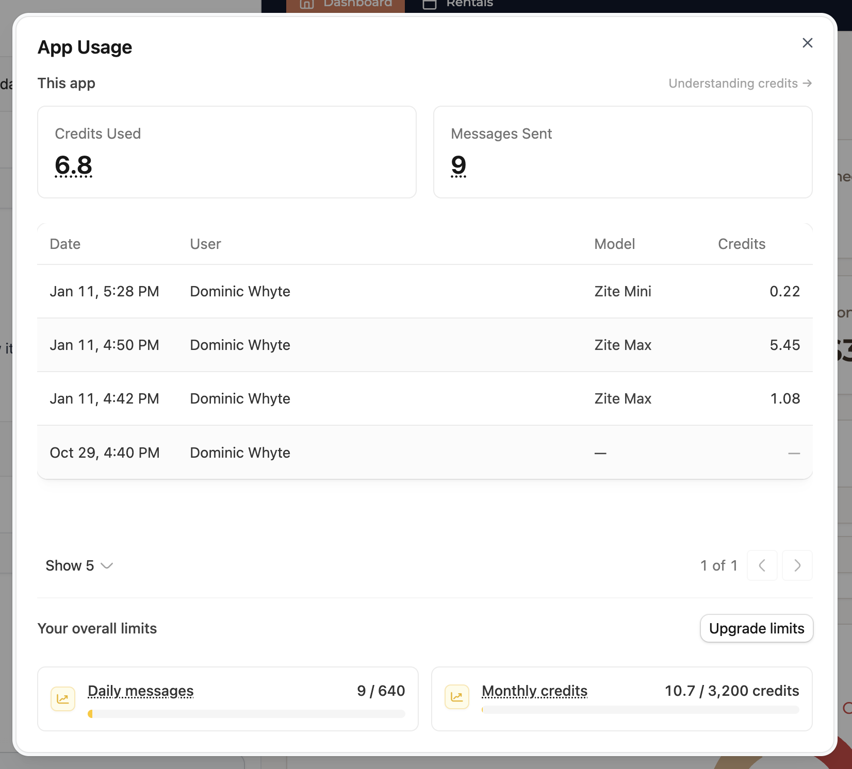Close the App Usage dialog
Viewport: 852px width, 769px height.
(x=807, y=43)
